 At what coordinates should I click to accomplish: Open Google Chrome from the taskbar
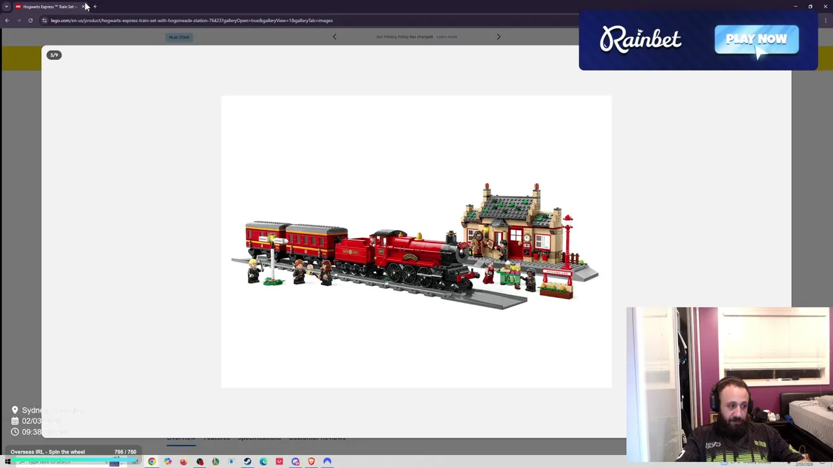pyautogui.click(x=152, y=461)
